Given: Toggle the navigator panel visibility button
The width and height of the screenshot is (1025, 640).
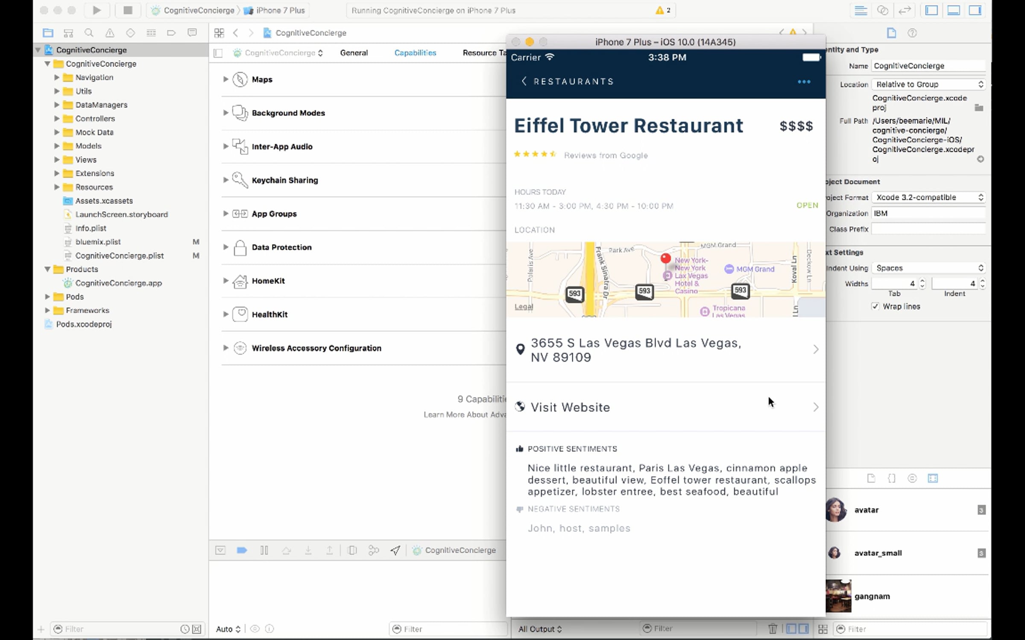Looking at the screenshot, I should pyautogui.click(x=931, y=10).
